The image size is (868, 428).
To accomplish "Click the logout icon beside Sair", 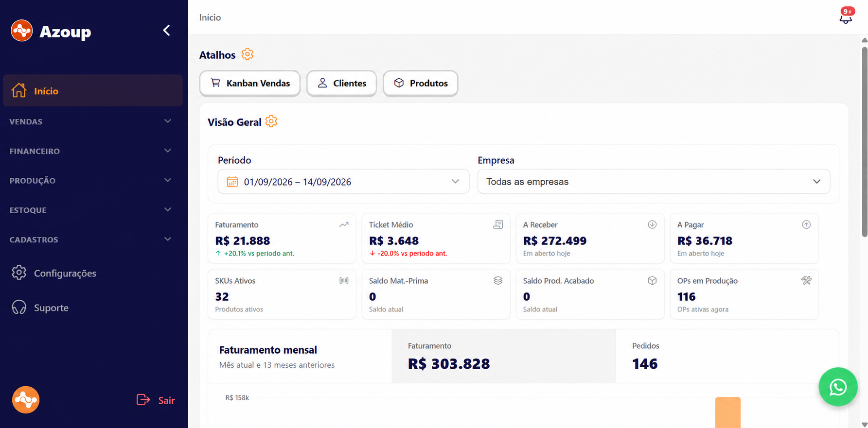I will coord(143,400).
